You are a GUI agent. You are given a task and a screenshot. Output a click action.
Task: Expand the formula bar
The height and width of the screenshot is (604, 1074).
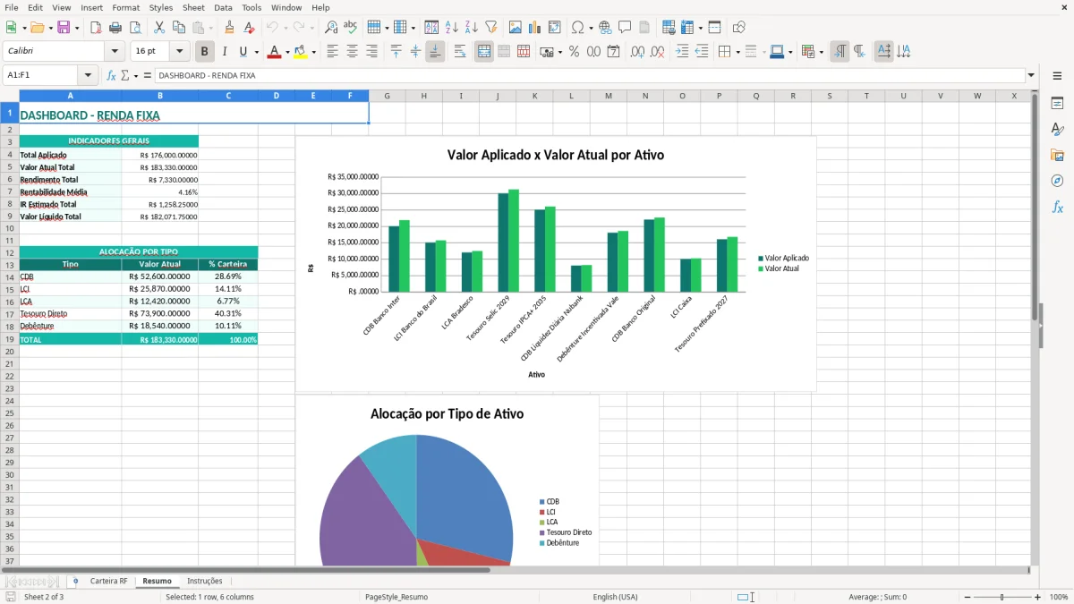click(x=1031, y=75)
